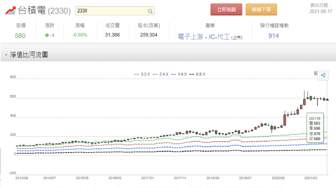The image size is (336, 188).
Task: Click the volume value 31,386
Action: click(112, 35)
